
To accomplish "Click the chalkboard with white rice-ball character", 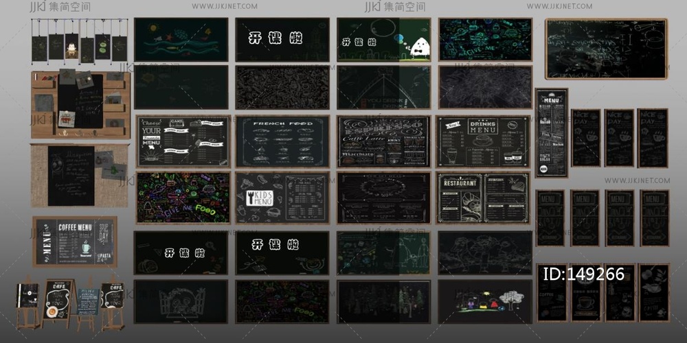I will [383, 39].
